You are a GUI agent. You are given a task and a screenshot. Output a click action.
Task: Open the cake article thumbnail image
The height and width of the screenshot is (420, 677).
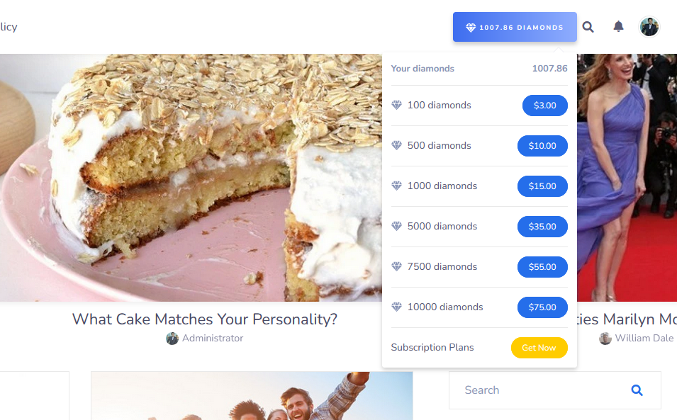[191, 178]
